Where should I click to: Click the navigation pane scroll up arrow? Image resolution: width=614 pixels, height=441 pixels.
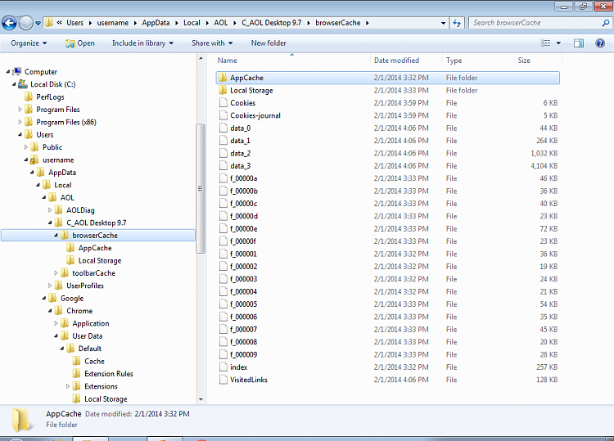(x=201, y=58)
